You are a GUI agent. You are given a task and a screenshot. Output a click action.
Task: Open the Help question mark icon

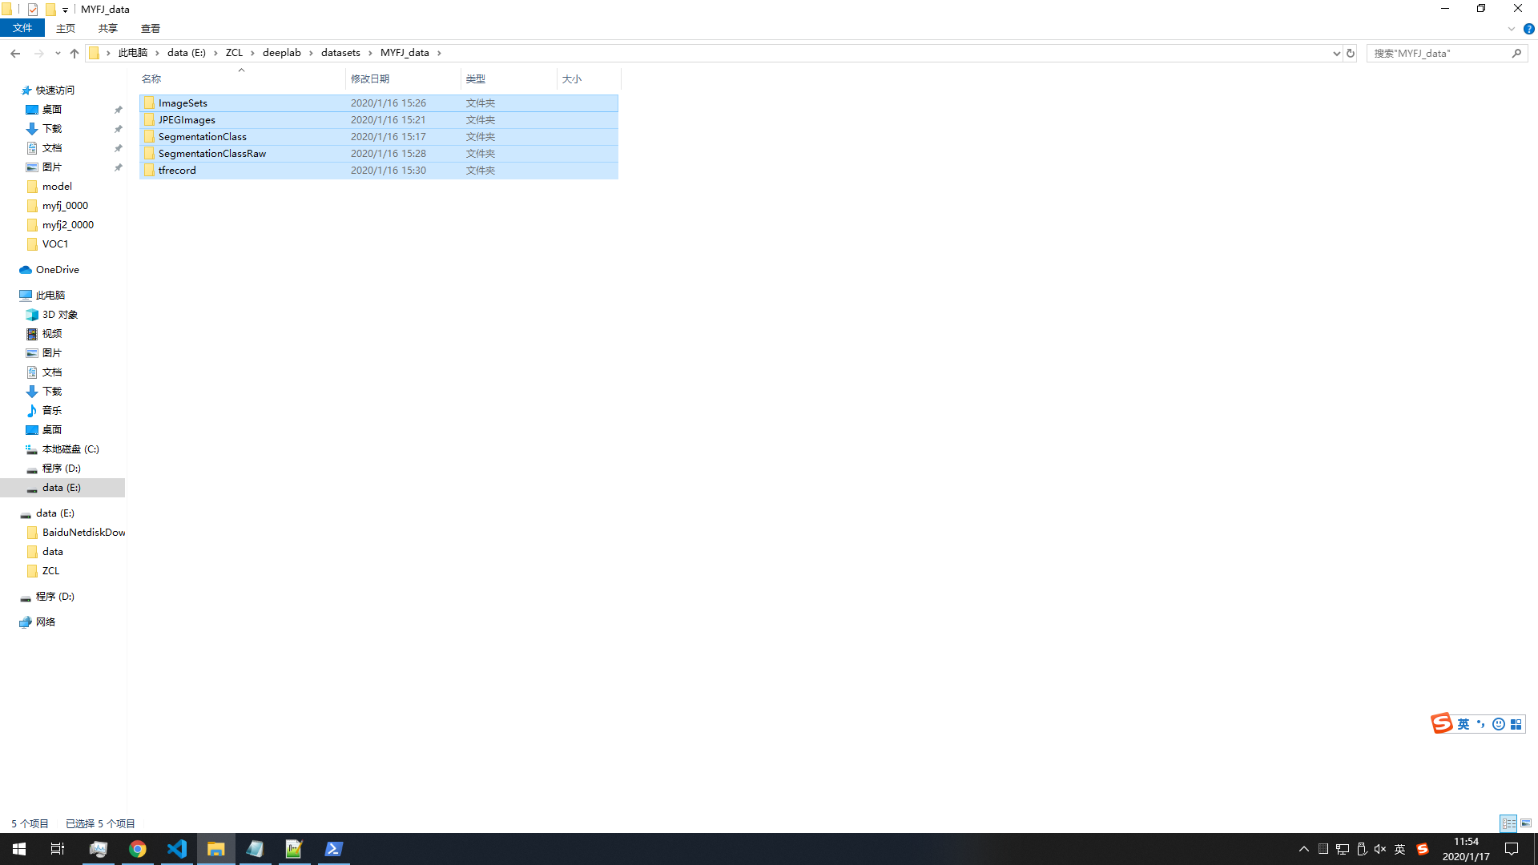[x=1528, y=29]
